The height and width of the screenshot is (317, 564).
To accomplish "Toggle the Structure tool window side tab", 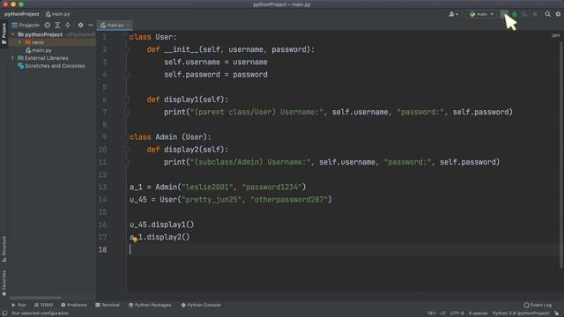I will [x=4, y=248].
